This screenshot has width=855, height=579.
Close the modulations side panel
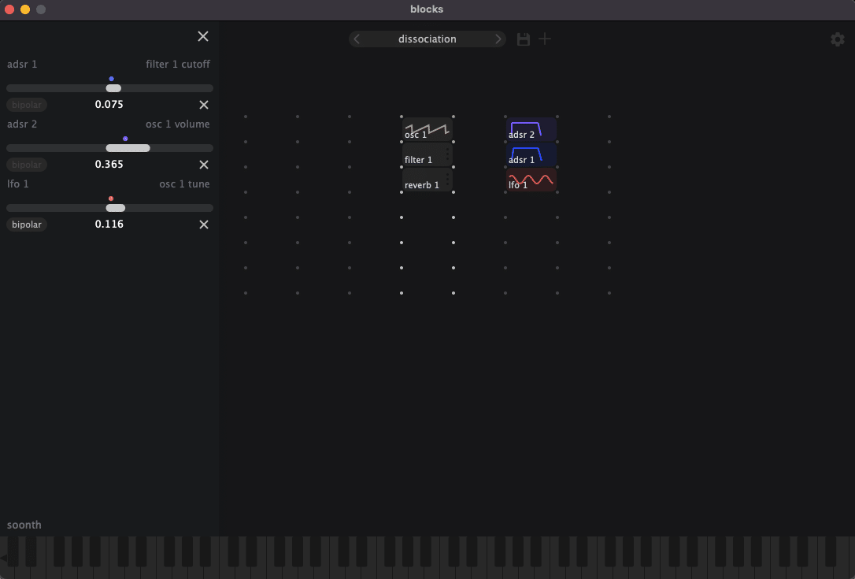tap(203, 36)
